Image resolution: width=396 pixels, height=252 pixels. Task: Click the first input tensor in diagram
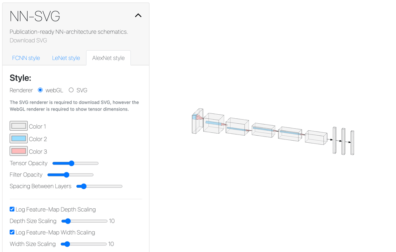[197, 121]
